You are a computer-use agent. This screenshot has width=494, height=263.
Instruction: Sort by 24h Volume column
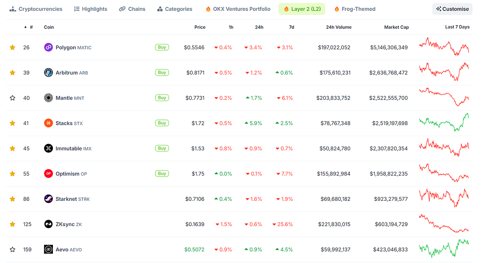(339, 27)
